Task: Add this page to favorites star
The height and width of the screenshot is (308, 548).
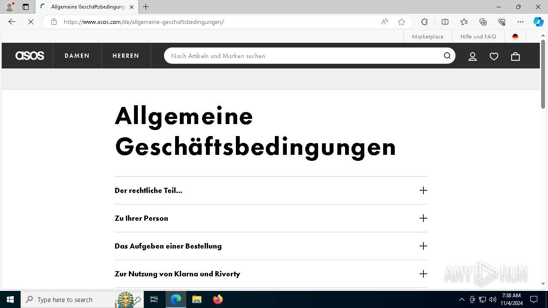Action: pyautogui.click(x=401, y=22)
